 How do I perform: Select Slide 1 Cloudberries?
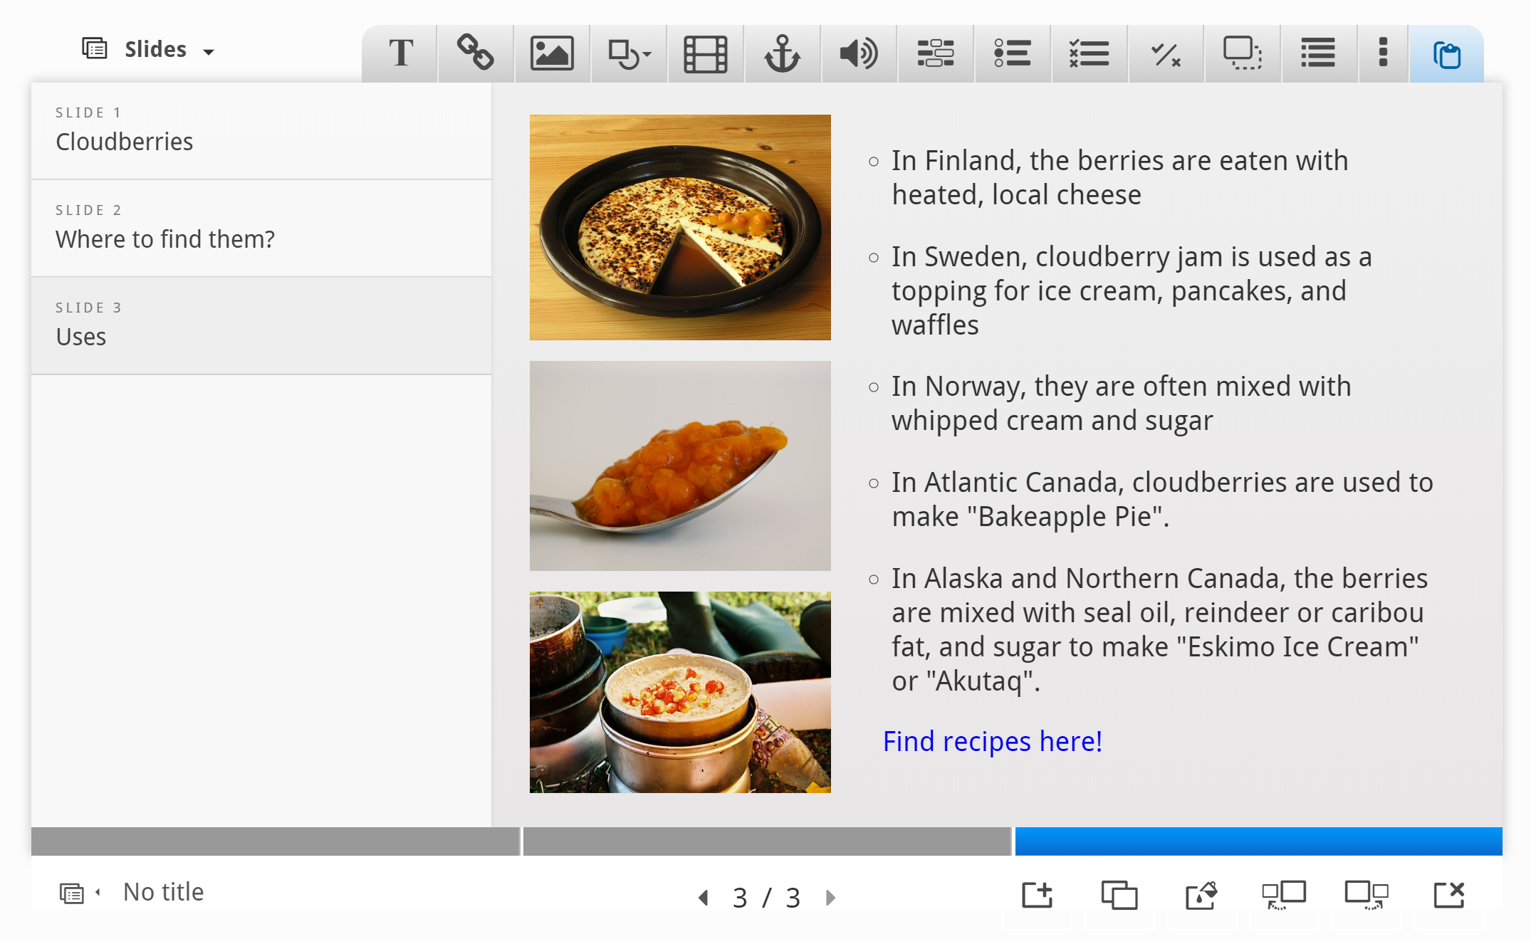tap(261, 131)
